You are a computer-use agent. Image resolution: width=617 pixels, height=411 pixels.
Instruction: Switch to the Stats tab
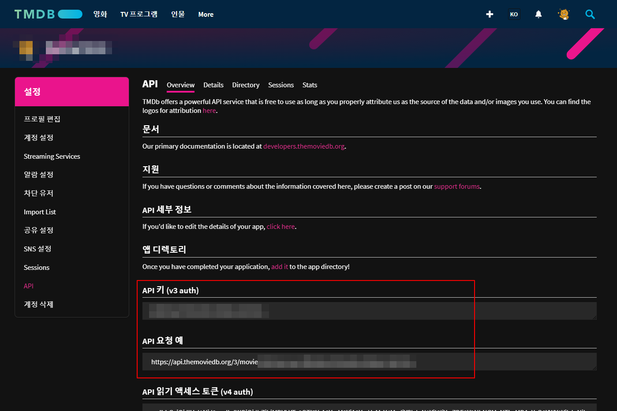pyautogui.click(x=310, y=85)
